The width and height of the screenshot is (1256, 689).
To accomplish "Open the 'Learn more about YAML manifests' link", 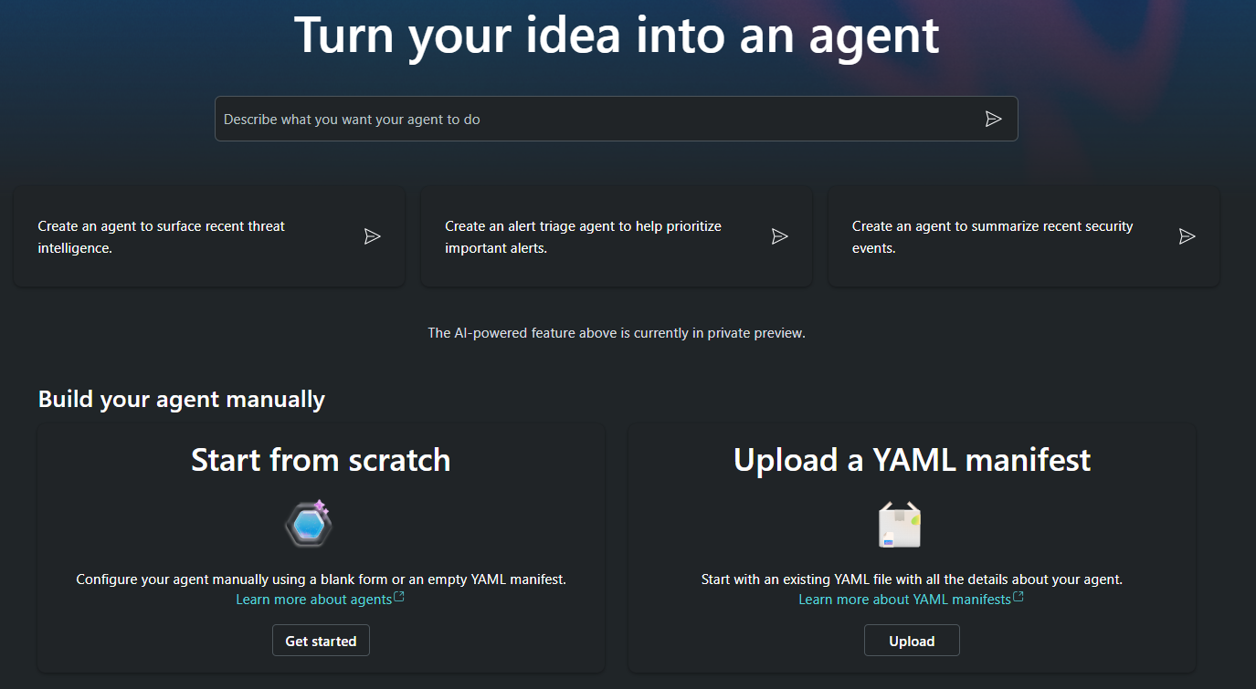I will tap(904, 600).
